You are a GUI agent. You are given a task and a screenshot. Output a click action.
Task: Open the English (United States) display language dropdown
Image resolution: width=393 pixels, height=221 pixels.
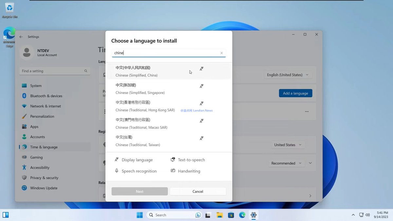click(x=288, y=75)
